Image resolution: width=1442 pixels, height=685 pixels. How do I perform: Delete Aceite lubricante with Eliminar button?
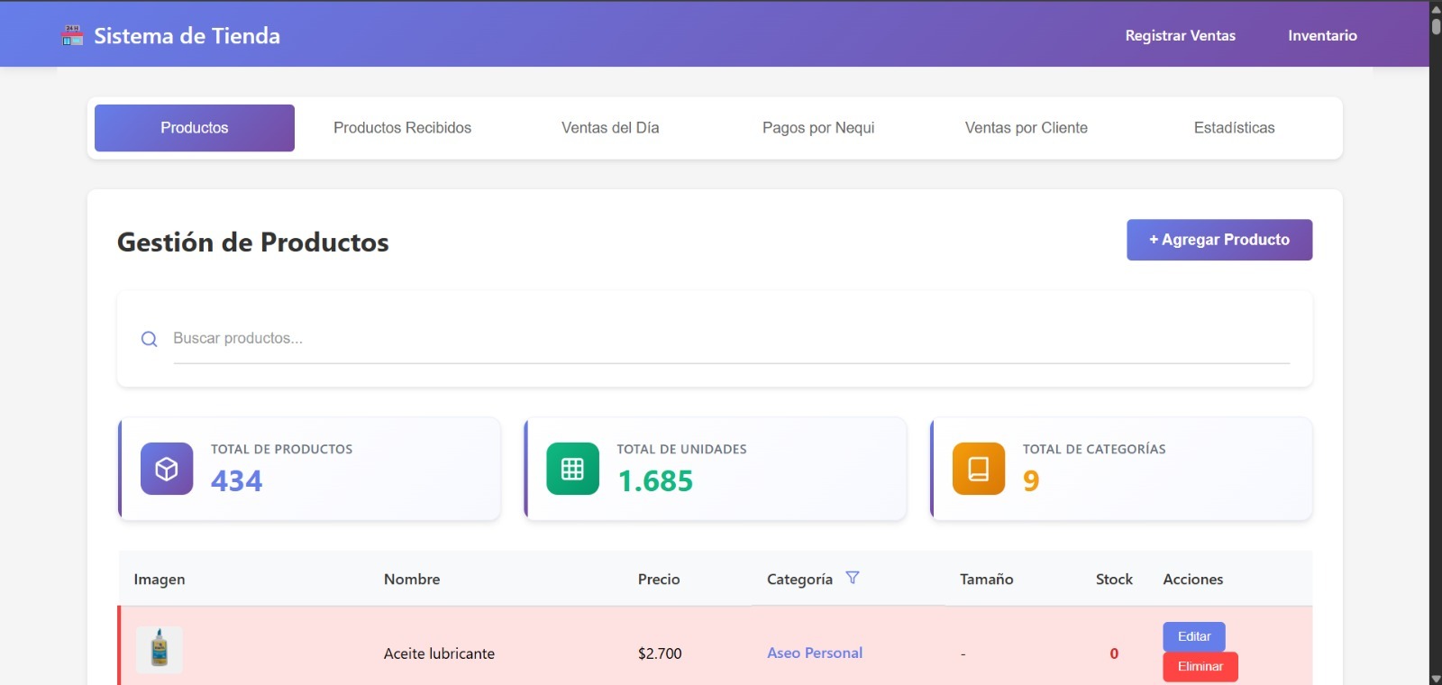[1200, 667]
